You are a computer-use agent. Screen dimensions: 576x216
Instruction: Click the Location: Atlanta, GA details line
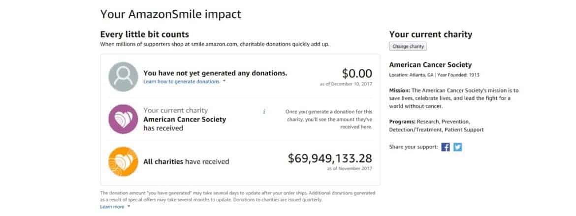[434, 75]
